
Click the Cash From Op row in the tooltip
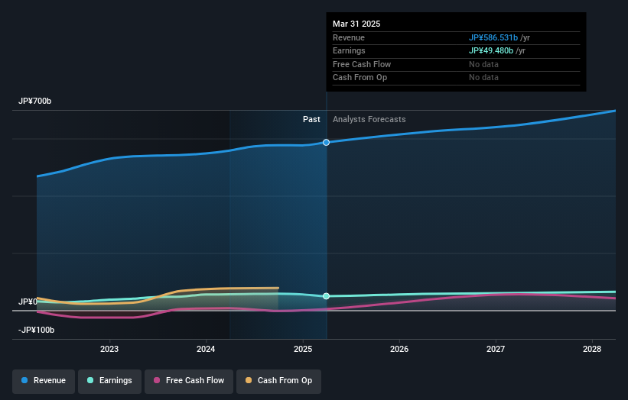(456, 78)
